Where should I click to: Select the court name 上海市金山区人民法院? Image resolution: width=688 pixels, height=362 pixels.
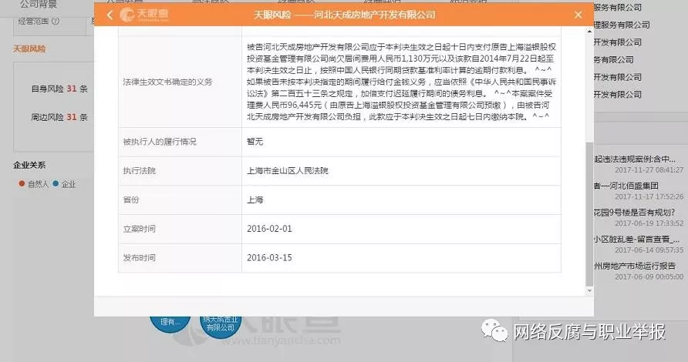(x=288, y=170)
